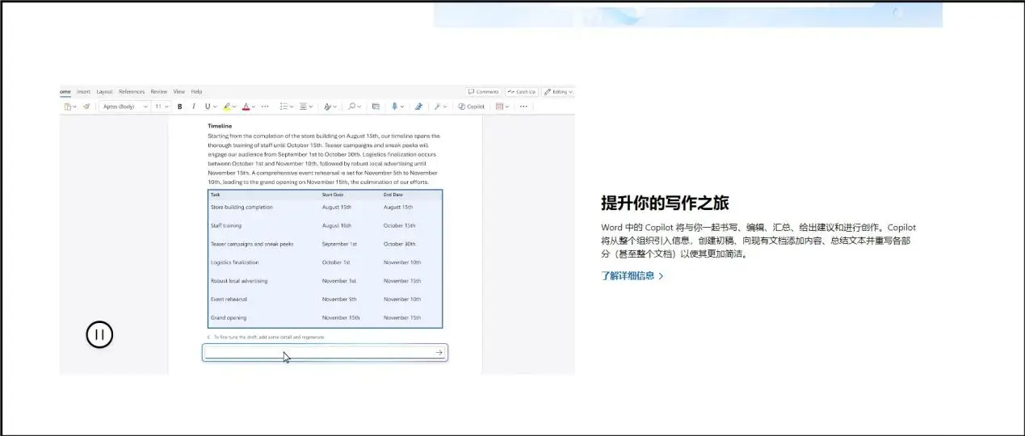Expand the highlight color dropdown arrow
The image size is (1025, 436).
(x=234, y=107)
